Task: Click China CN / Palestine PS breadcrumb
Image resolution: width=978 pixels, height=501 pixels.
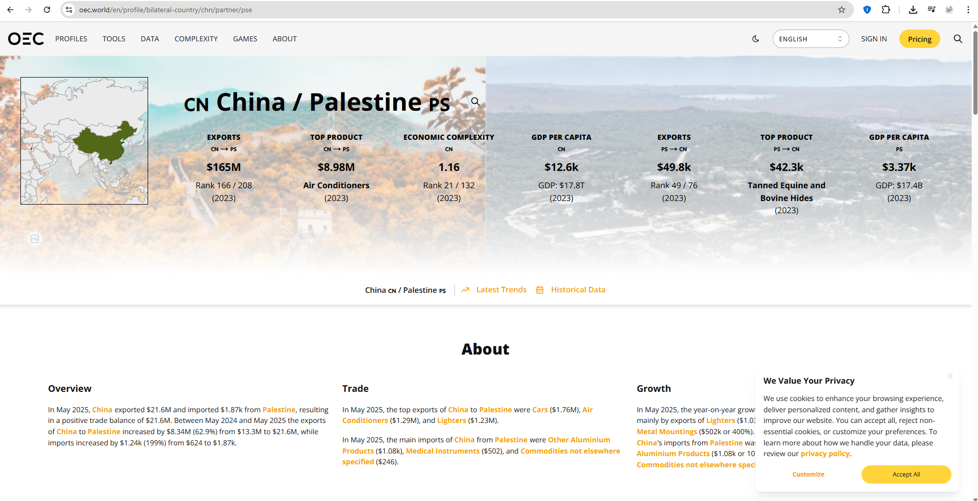Action: coord(405,290)
